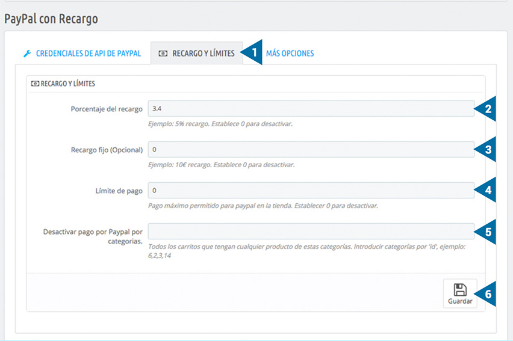513x341 pixels.
Task: Switch to the Más Opciones tab
Action: [x=290, y=54]
